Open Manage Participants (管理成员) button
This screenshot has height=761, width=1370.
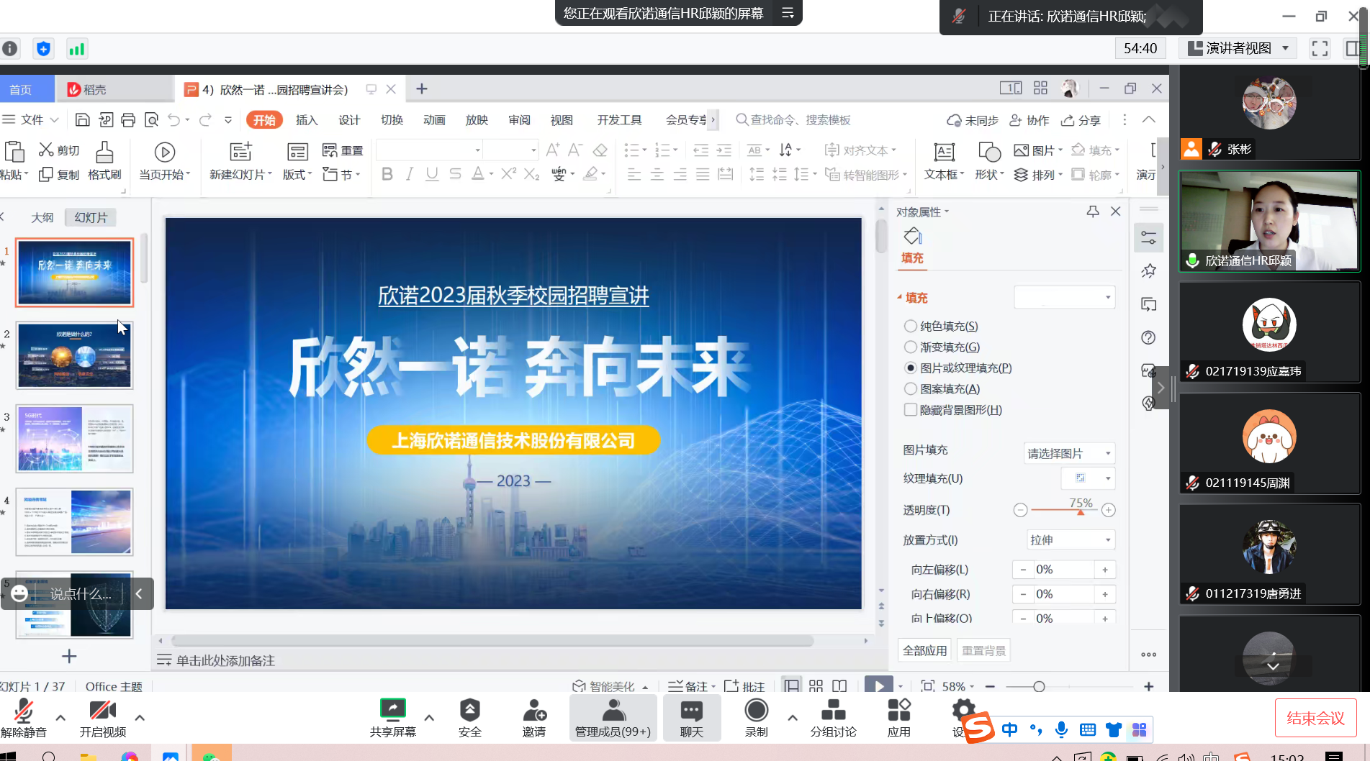(613, 718)
